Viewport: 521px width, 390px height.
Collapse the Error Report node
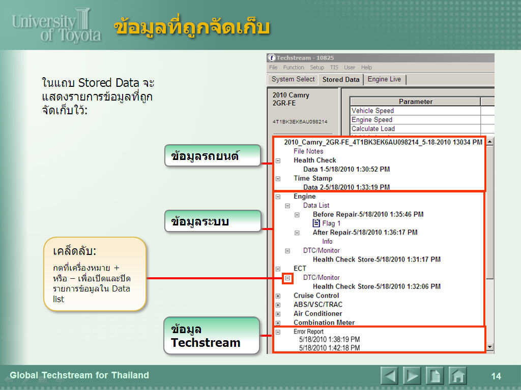278,332
